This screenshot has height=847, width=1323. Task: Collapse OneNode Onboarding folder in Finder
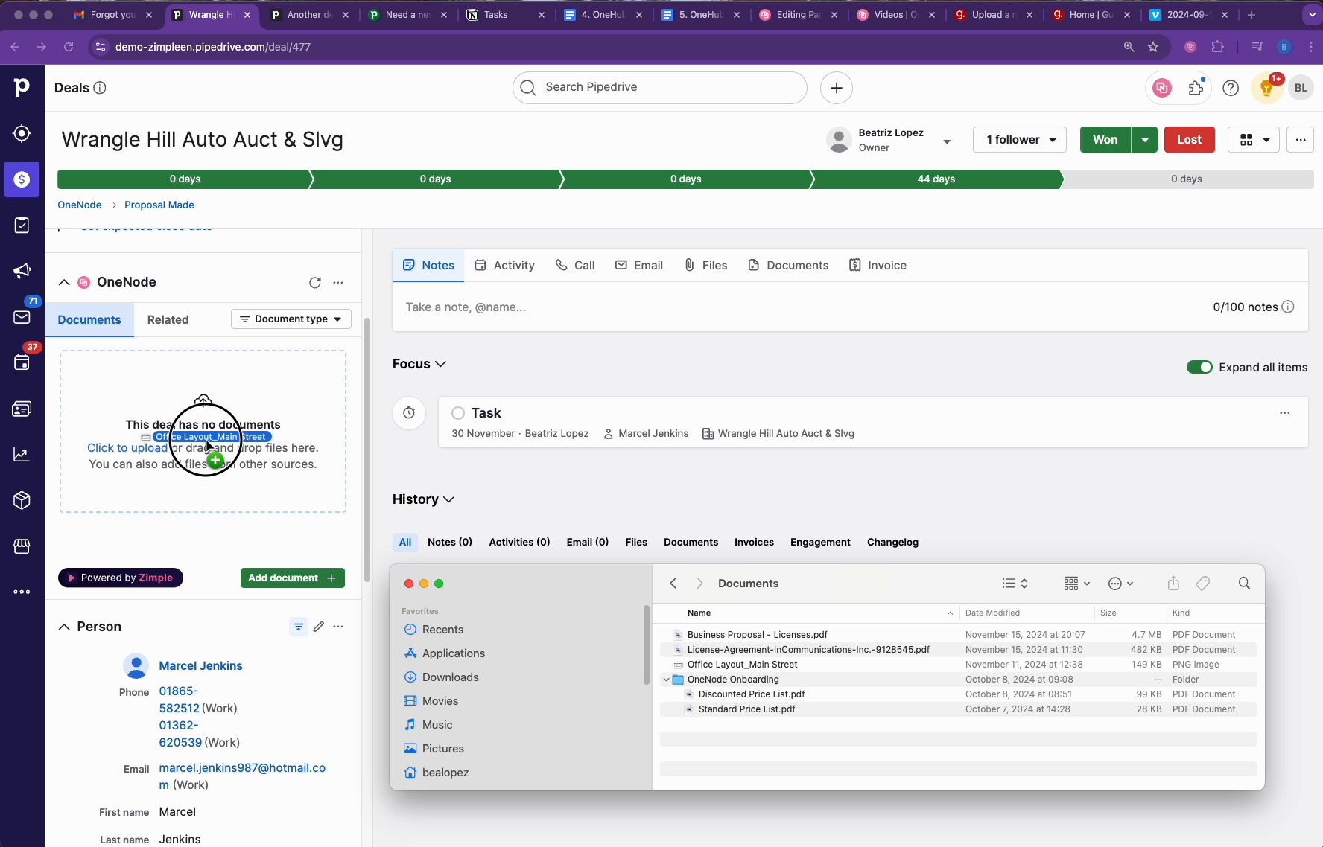(x=666, y=680)
